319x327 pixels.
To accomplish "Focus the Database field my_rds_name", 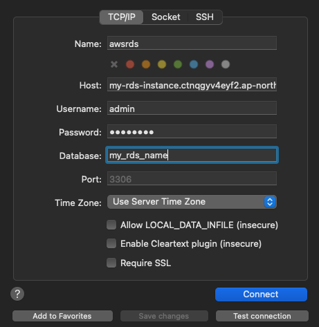I will 192,155.
